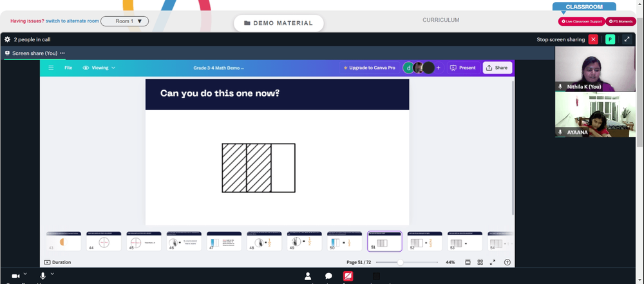644x284 pixels.
Task: Open the Curriculum tab
Action: point(440,20)
